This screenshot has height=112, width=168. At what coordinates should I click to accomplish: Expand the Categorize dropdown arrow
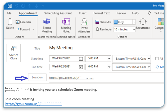point(161,31)
